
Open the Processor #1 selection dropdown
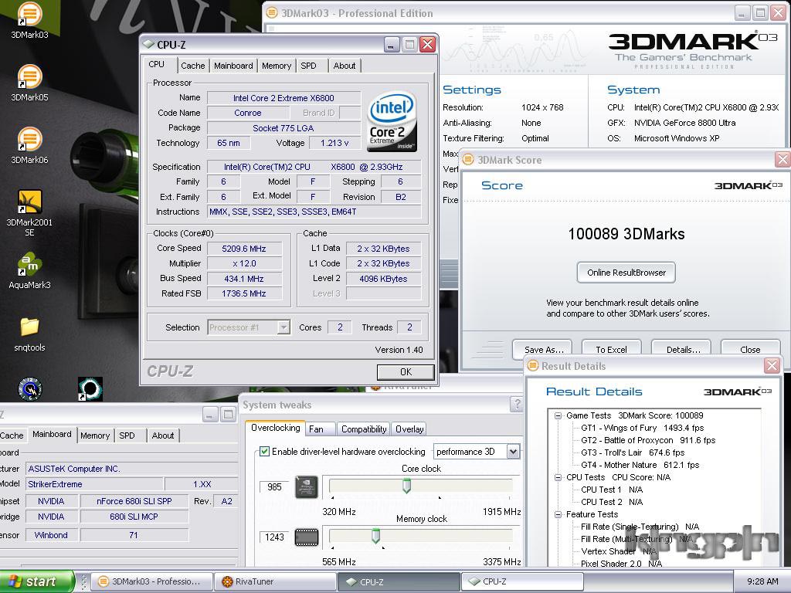[283, 327]
